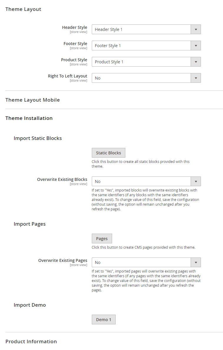Click the Header Style dropdown arrow
Screen dimensions: 223x350
click(x=196, y=29)
